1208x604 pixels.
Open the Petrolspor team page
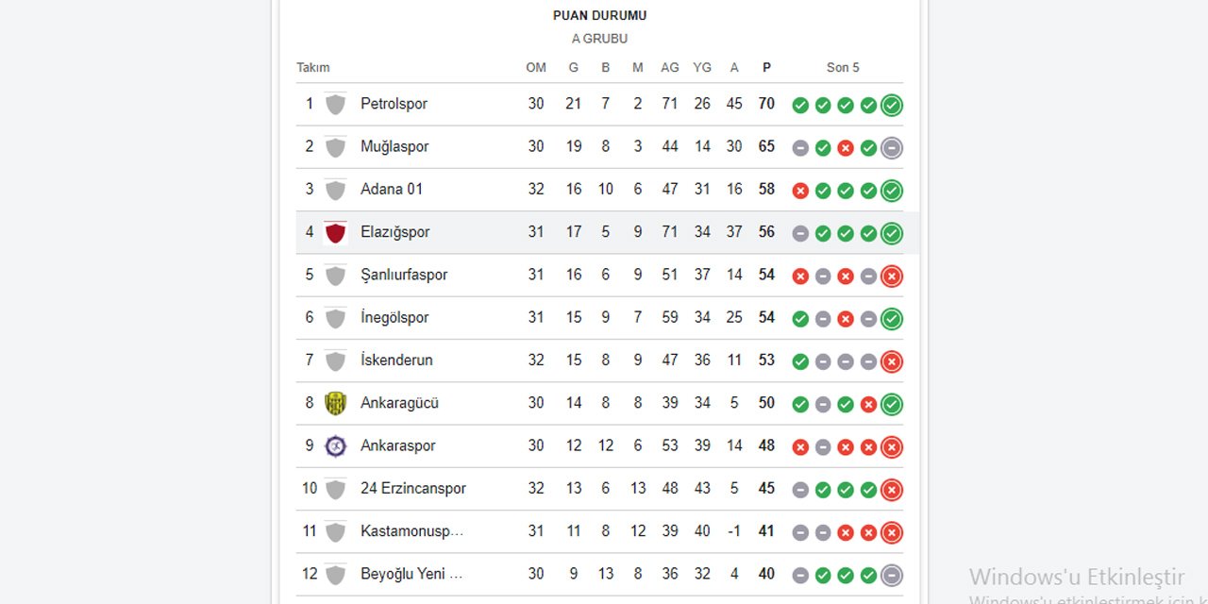pyautogui.click(x=394, y=104)
